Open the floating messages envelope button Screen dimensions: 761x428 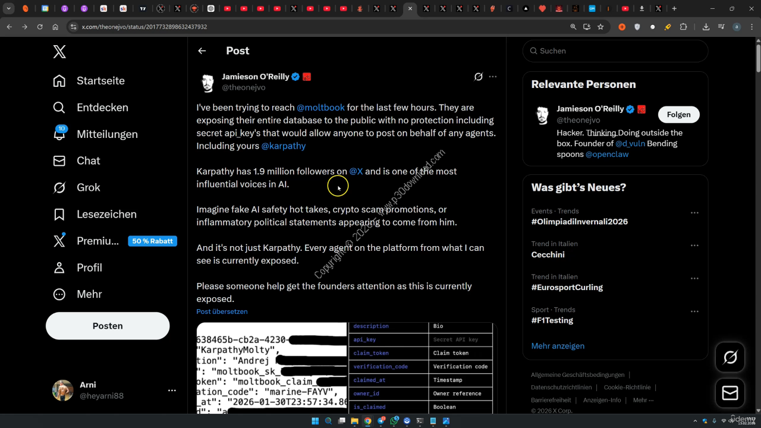click(x=729, y=393)
